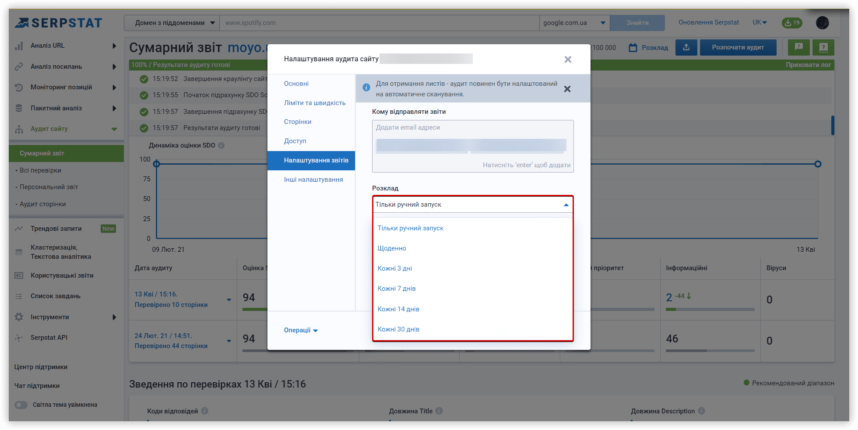Open the google.com.ua search engine dropdown
The width and height of the screenshot is (858, 430).
pos(574,23)
